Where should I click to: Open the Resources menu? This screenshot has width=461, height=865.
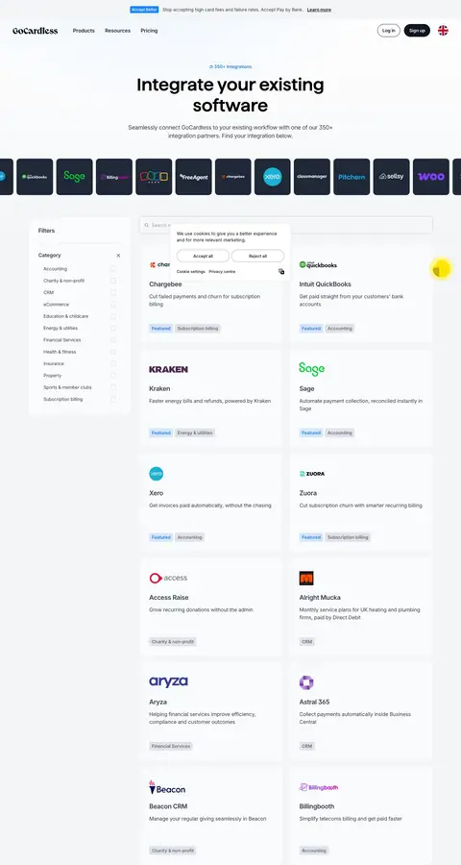coord(117,31)
